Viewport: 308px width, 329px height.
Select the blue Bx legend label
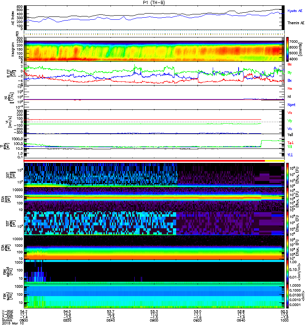[x=290, y=81]
